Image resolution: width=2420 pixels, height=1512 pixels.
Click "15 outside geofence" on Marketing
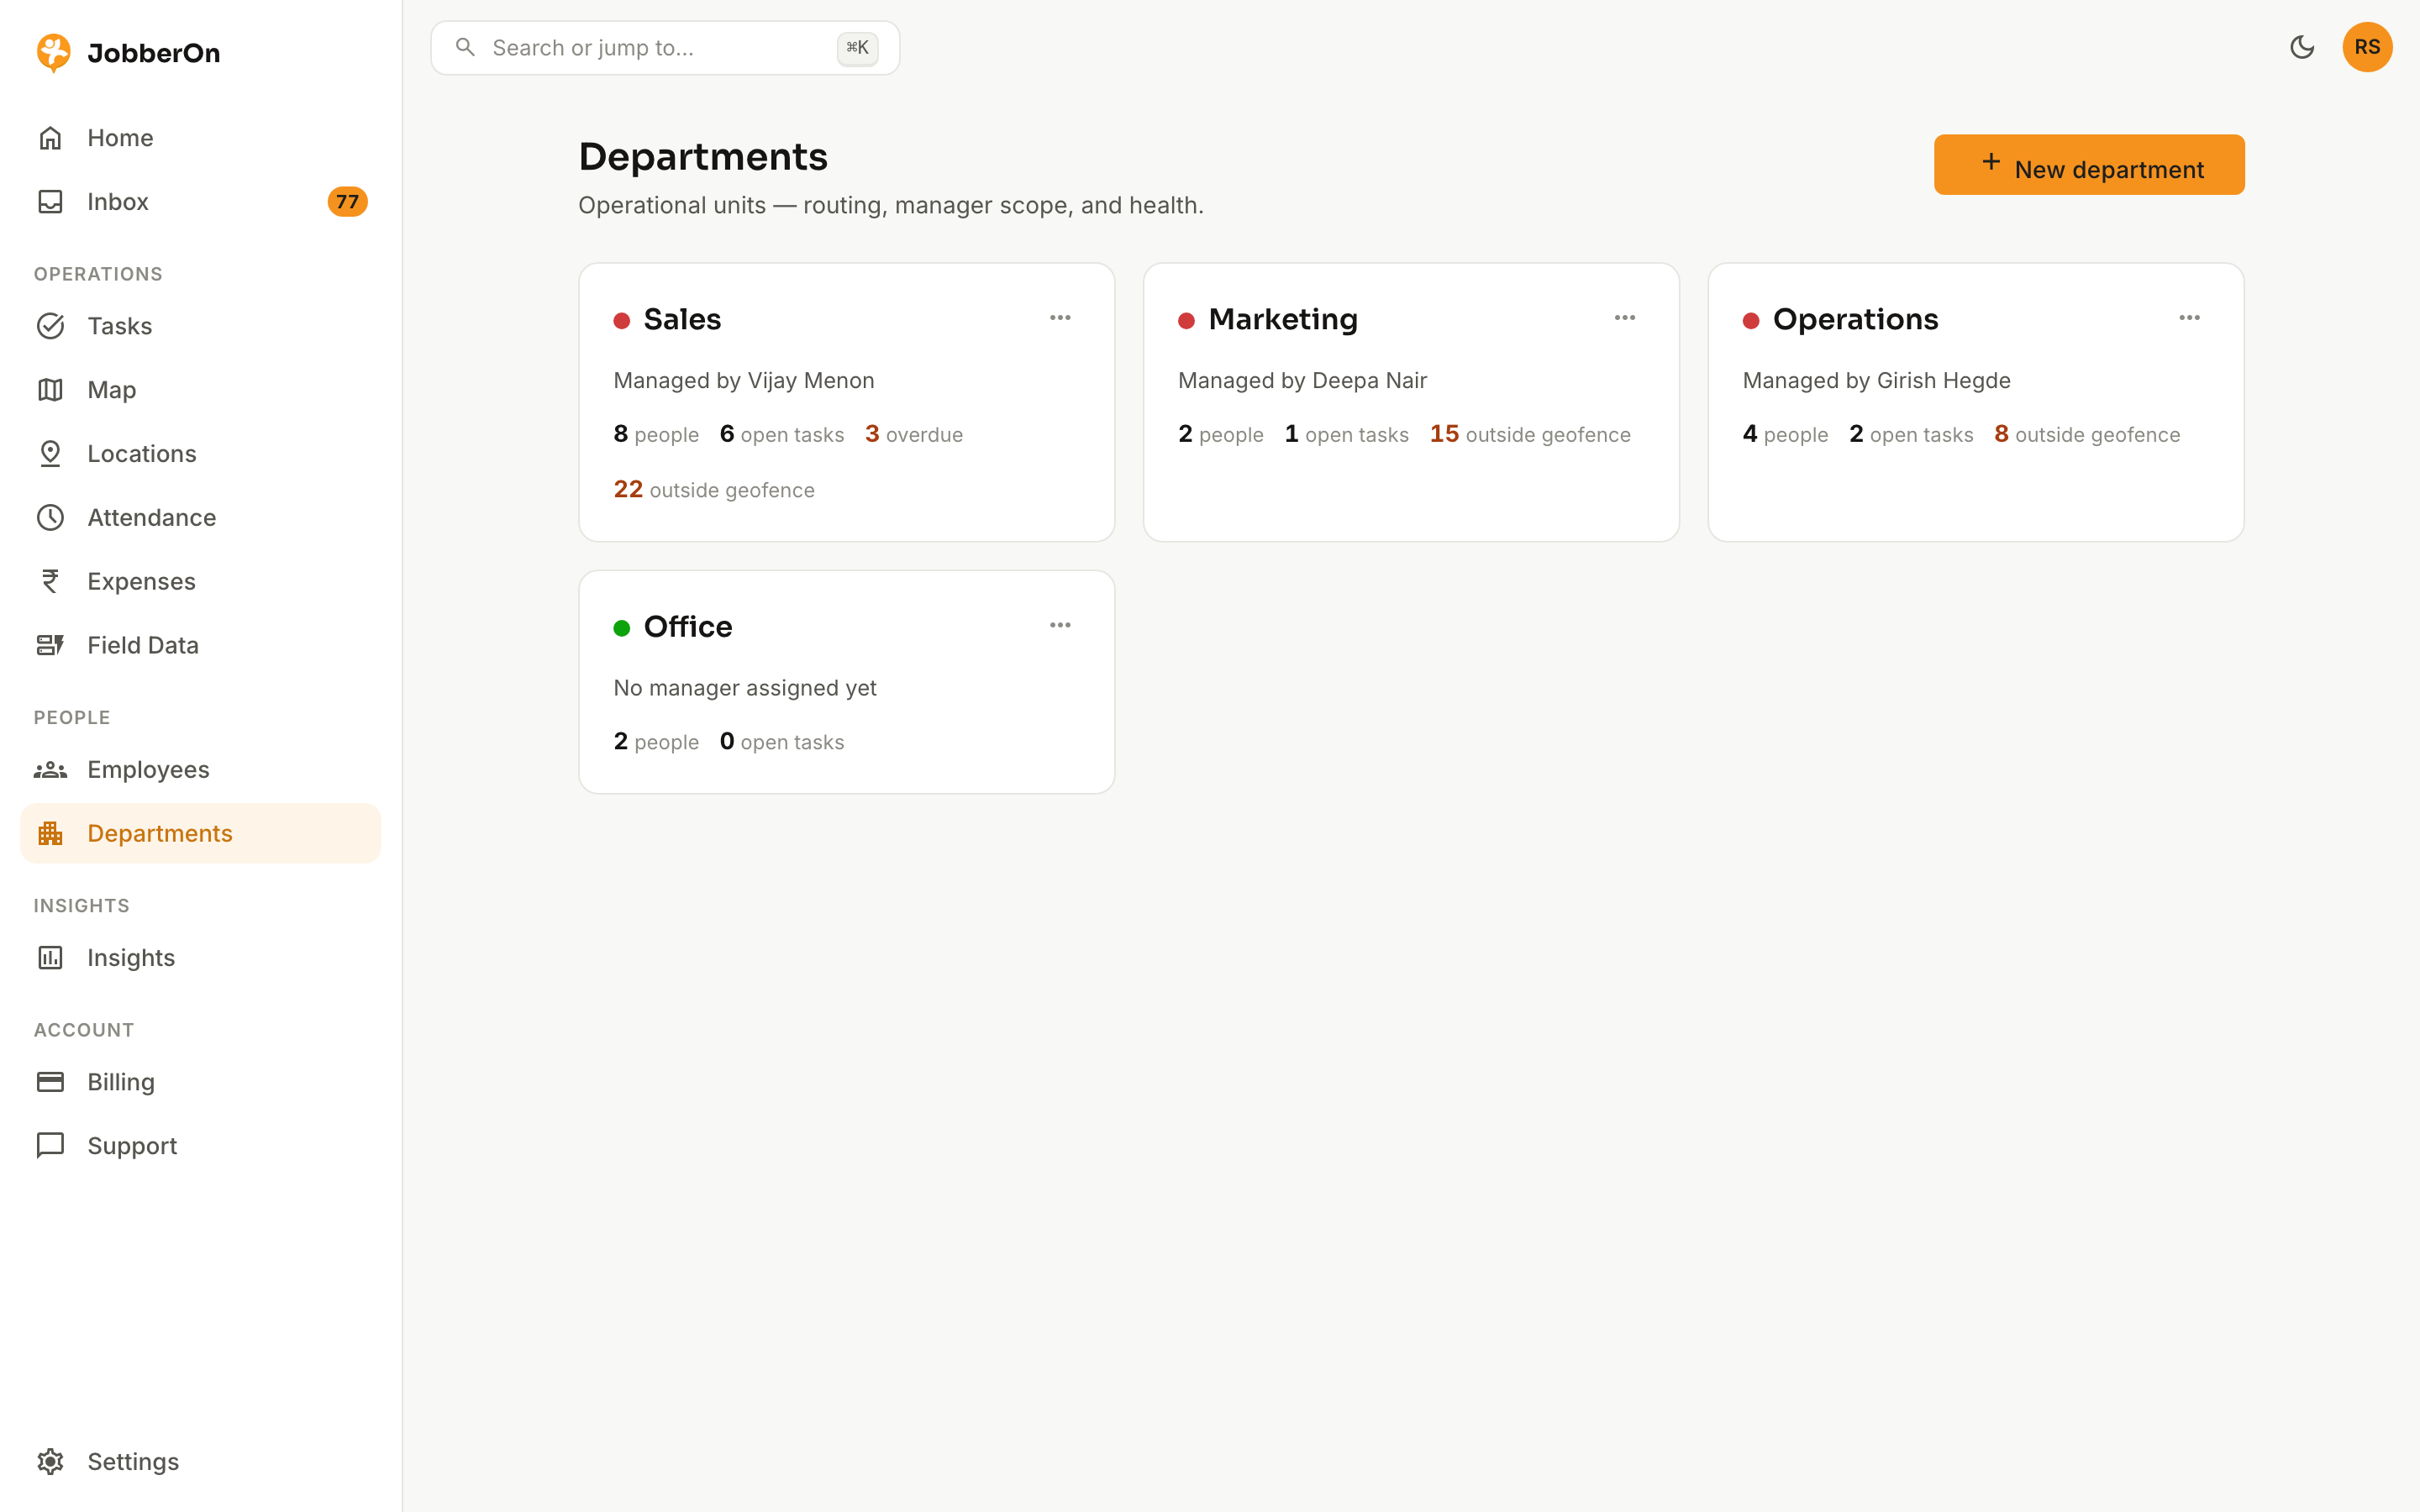coord(1530,434)
